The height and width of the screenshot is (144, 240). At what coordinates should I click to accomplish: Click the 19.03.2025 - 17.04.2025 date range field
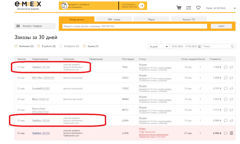pyautogui.click(x=186, y=46)
